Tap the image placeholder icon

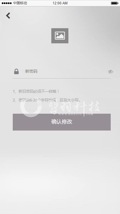click(x=60, y=36)
